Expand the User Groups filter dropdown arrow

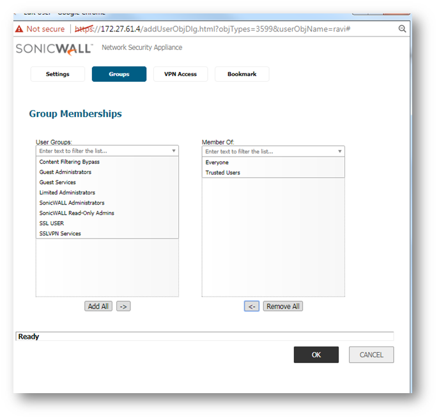[173, 152]
